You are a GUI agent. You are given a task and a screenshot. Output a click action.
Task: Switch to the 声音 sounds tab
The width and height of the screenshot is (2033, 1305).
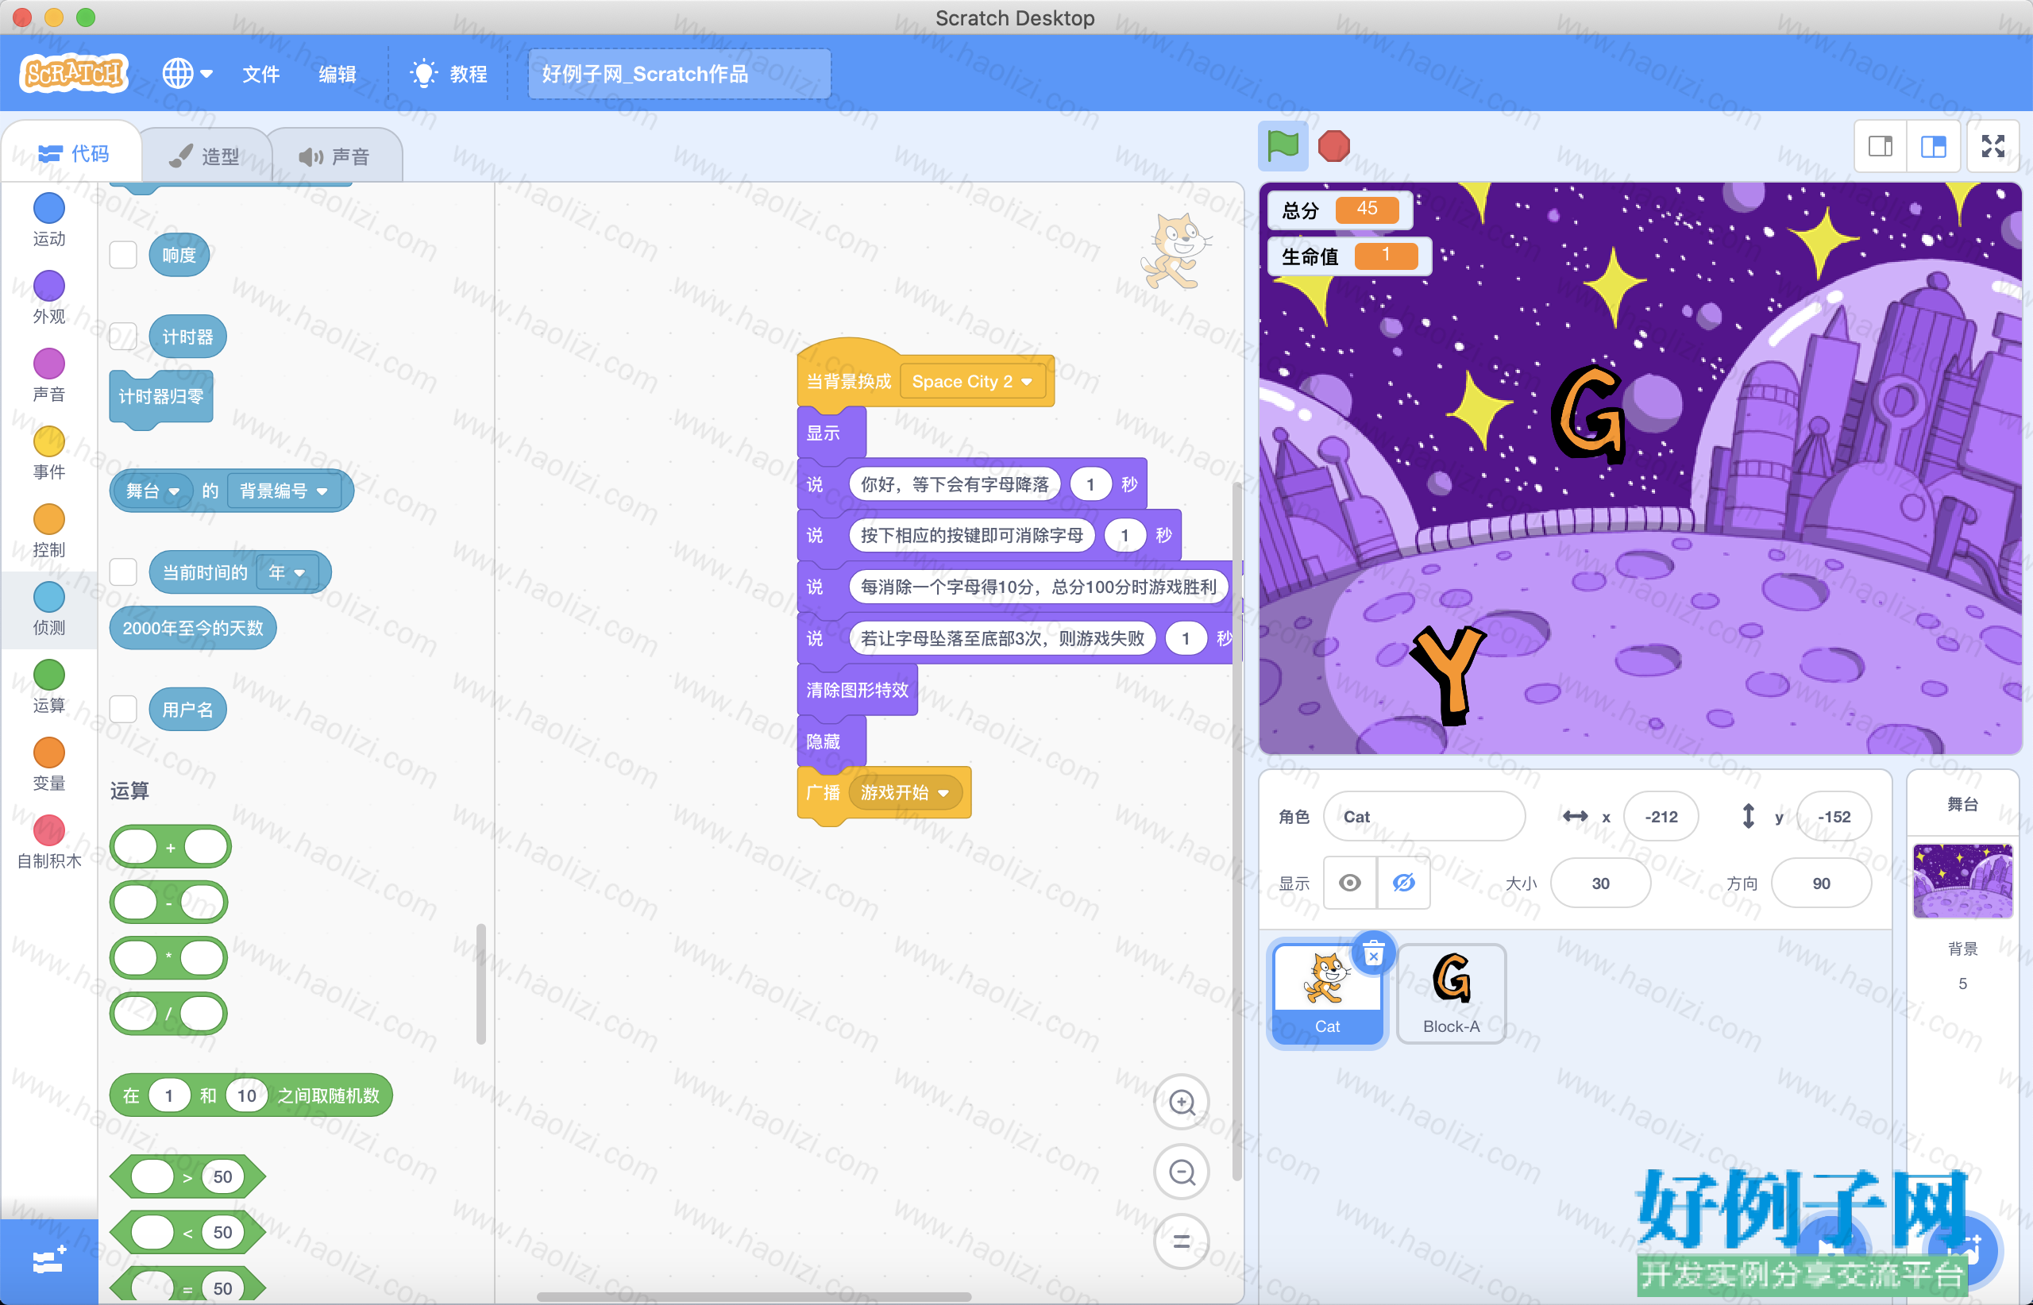click(335, 156)
